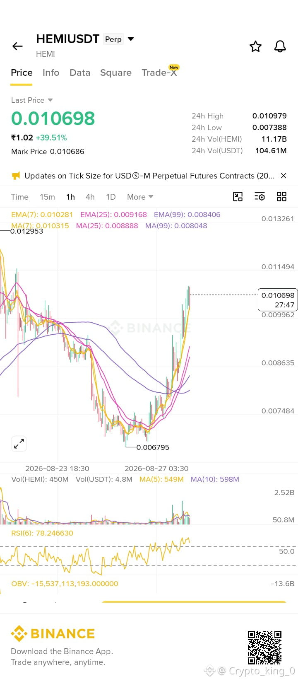Add HEMIUSDT to favorites with the star
The width and height of the screenshot is (298, 681).
pos(255,46)
